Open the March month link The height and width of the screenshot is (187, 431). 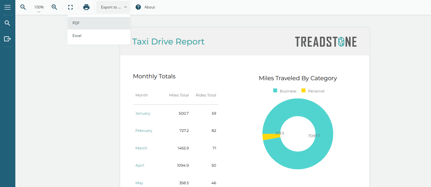click(141, 148)
